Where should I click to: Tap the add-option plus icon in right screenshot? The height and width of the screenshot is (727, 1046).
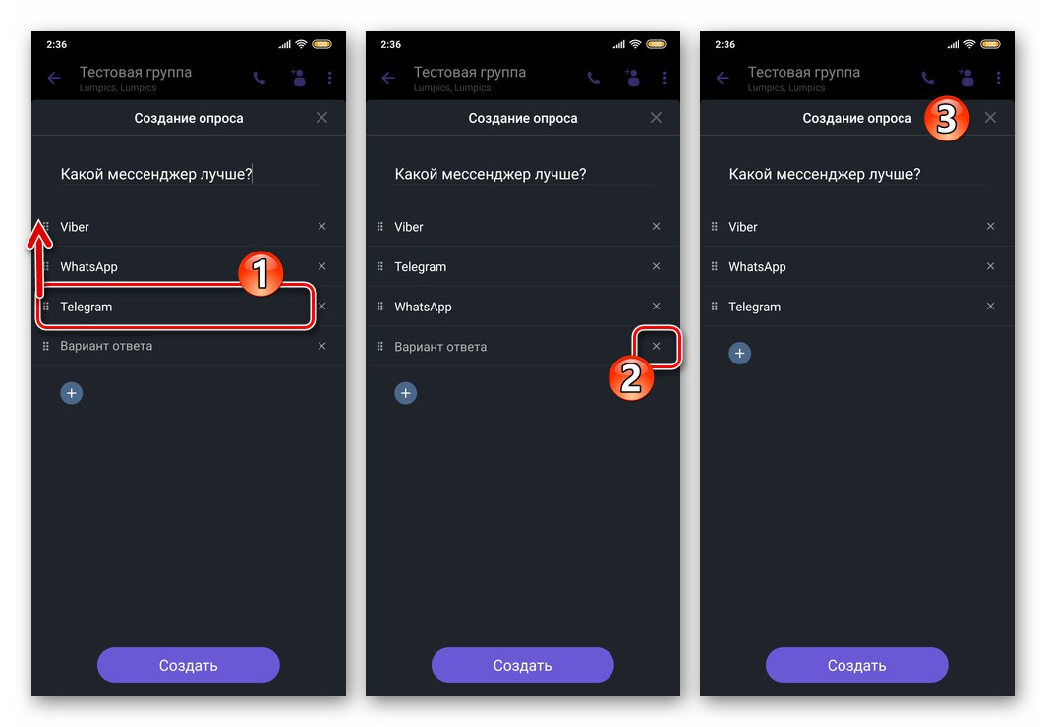click(x=739, y=353)
